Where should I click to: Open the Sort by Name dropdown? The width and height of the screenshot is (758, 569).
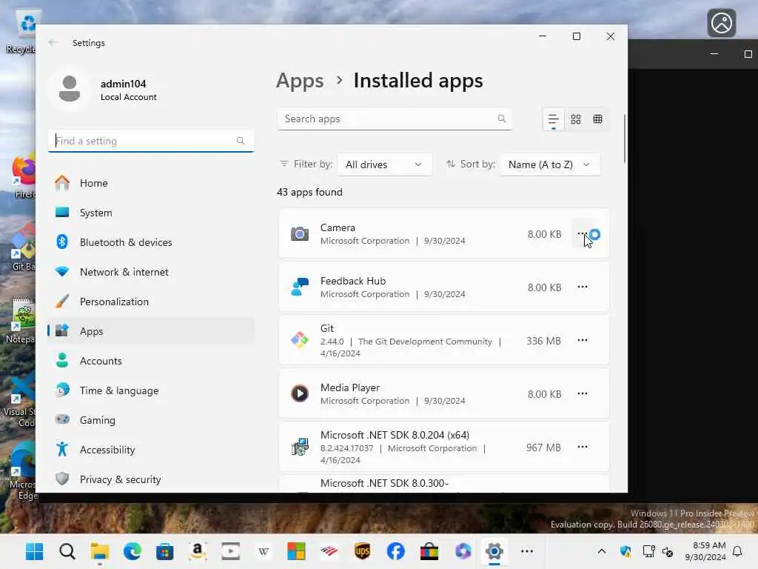click(x=550, y=164)
